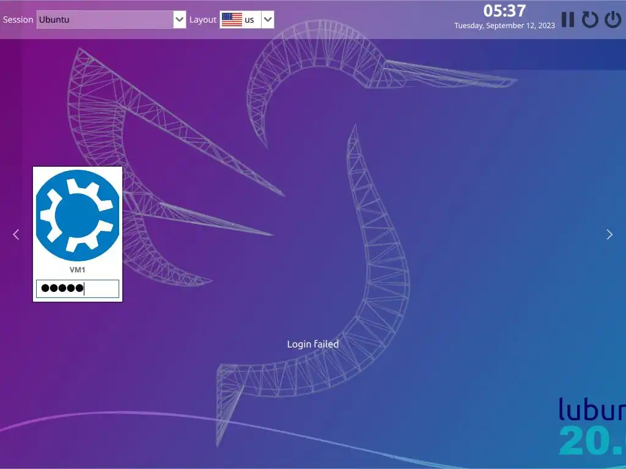This screenshot has height=469, width=626.
Task: Click the power off icon
Action: [613, 20]
